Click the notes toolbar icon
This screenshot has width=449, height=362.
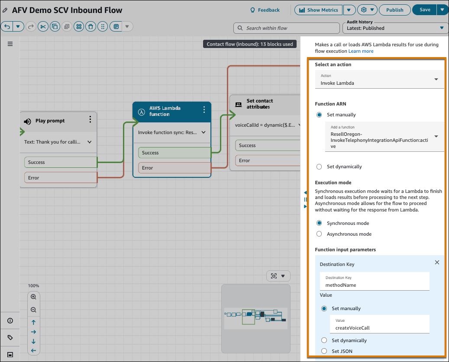116,26
